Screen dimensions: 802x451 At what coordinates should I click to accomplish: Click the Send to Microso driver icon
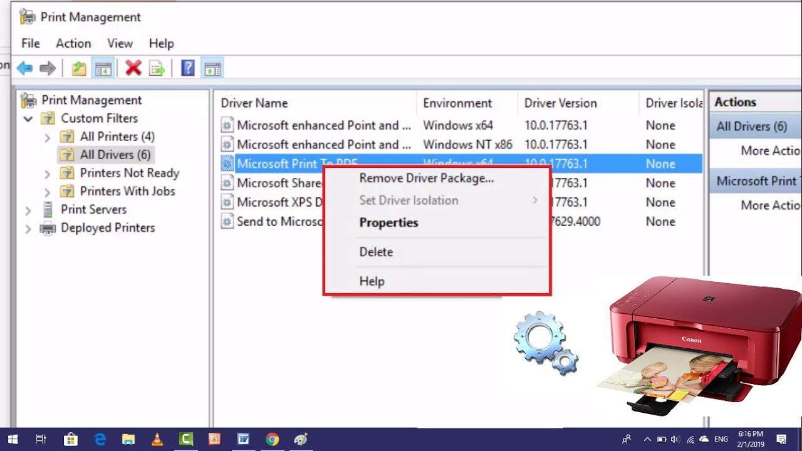click(227, 222)
